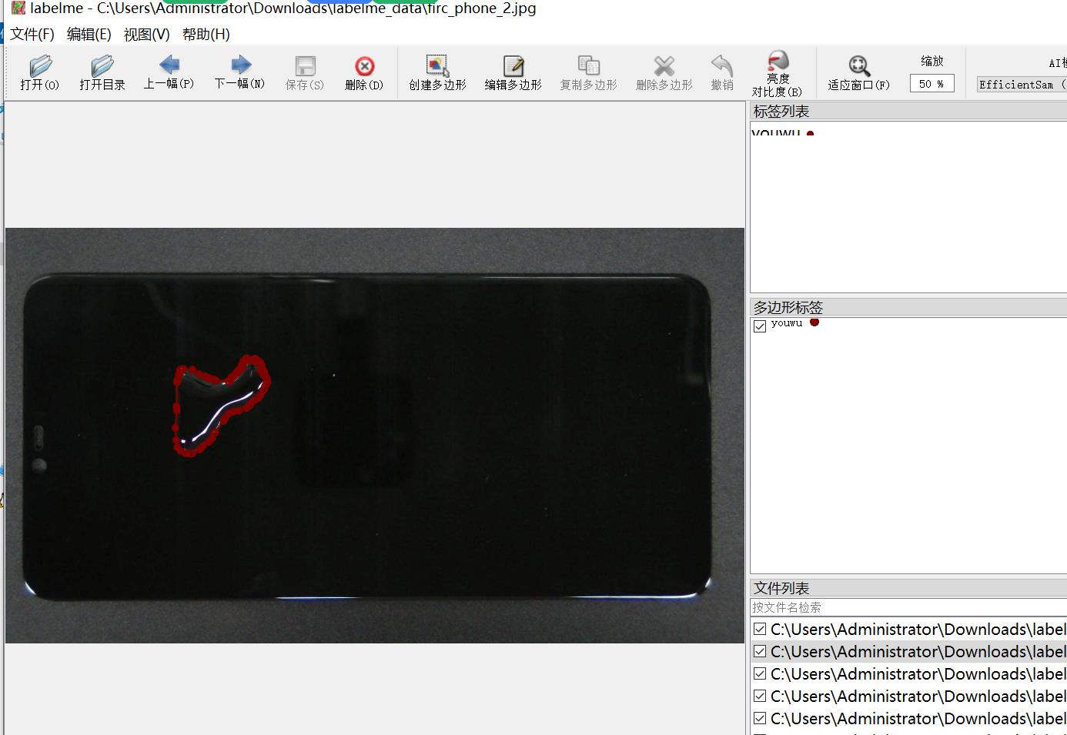Click the zoom percentage field
1067x735 pixels.
(x=932, y=84)
